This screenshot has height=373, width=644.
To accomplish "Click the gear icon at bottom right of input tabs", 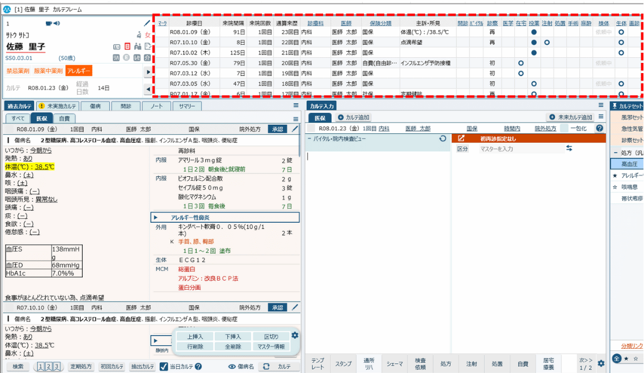I will [x=601, y=364].
